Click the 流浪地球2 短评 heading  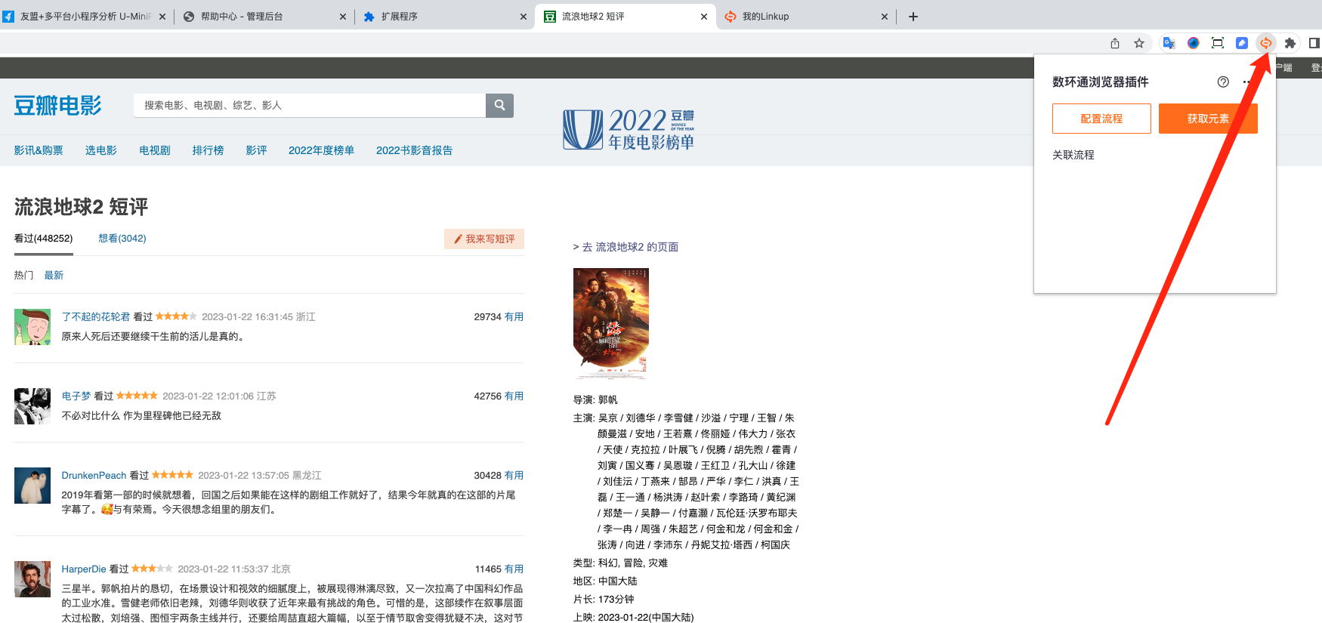pyautogui.click(x=81, y=207)
